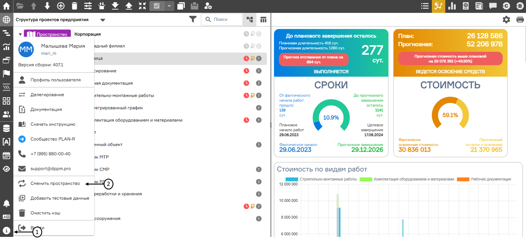This screenshot has height=238, width=526.
Task: Select Сменить пространство menu item
Action: tap(54, 183)
